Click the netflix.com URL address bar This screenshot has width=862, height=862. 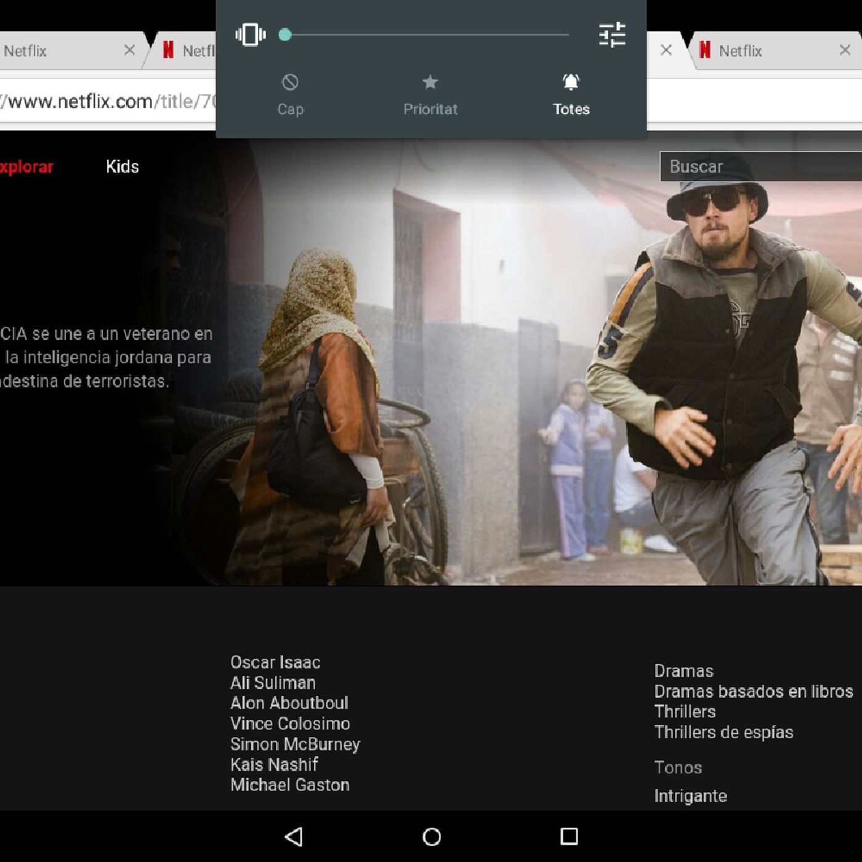(x=108, y=100)
